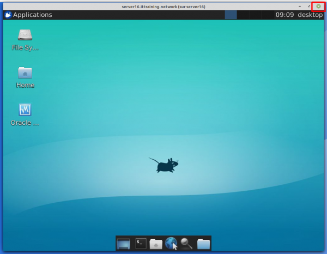Click the Xfce mouse logo icon
The height and width of the screenshot is (254, 327).
(x=8, y=15)
